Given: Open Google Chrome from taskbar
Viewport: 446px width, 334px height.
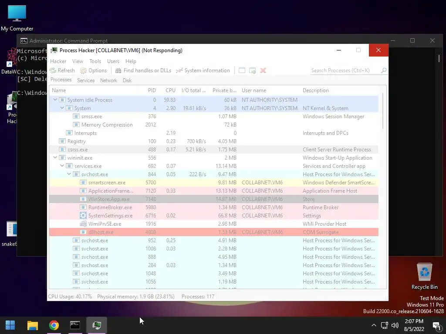Looking at the screenshot, I should (54, 325).
